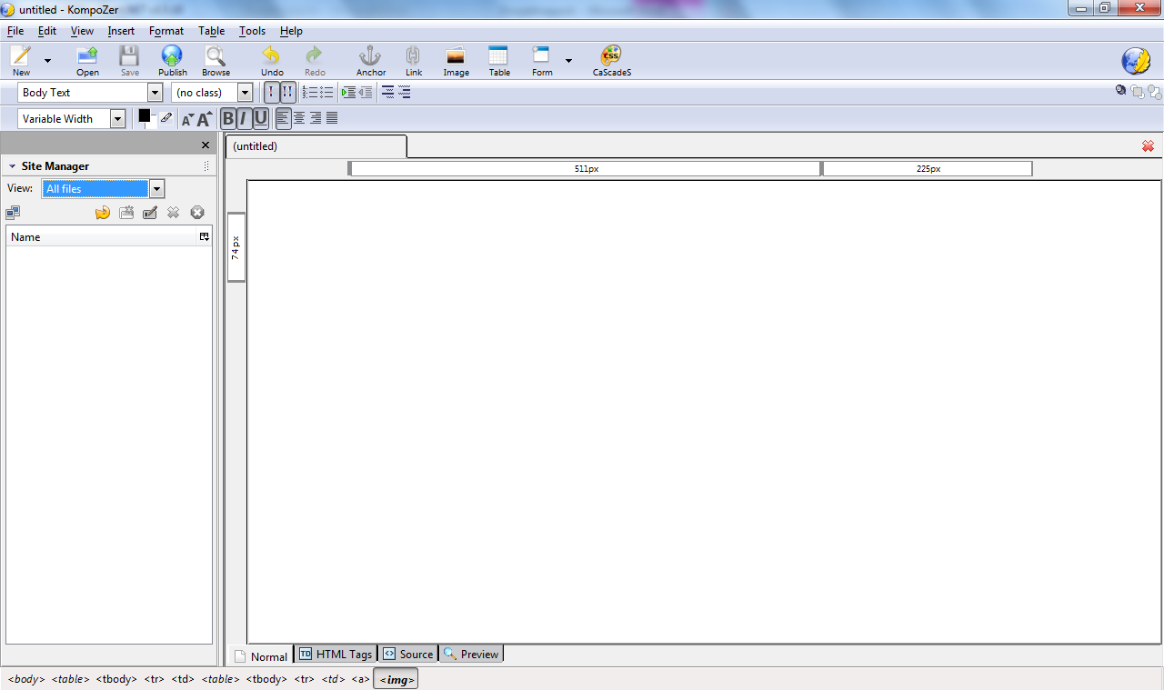Apply numbered list formatting
This screenshot has height=690, width=1164.
[x=310, y=93]
